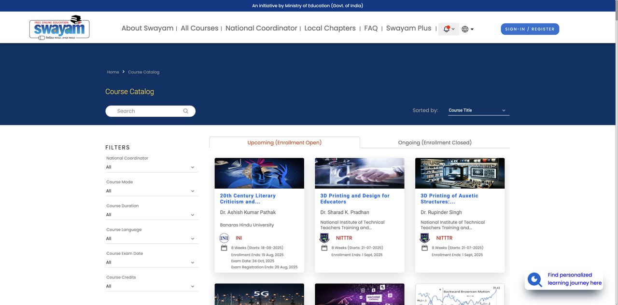Open All Courses menu item

tap(199, 28)
